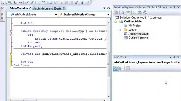Open the Properties object selector dropdown
181x101 pixels.
click(179, 63)
